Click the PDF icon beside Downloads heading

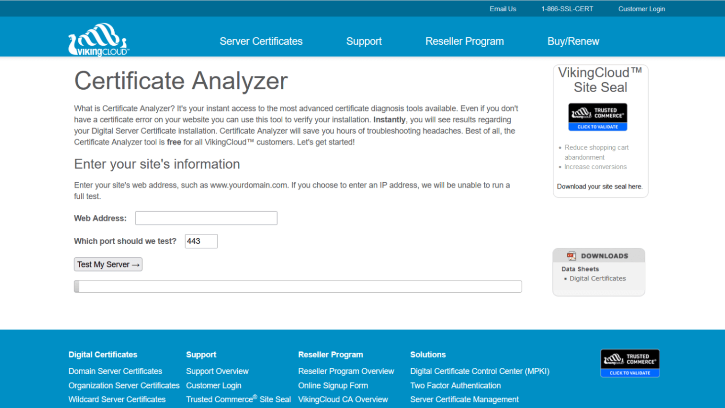(x=572, y=256)
